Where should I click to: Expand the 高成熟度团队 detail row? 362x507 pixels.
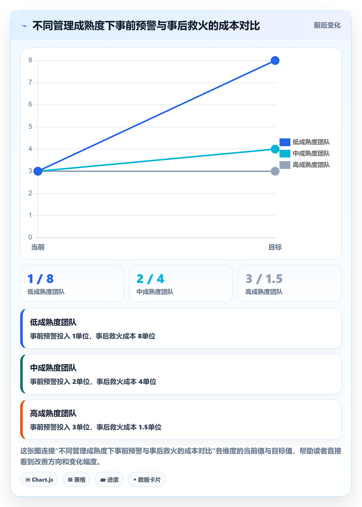pyautogui.click(x=181, y=420)
